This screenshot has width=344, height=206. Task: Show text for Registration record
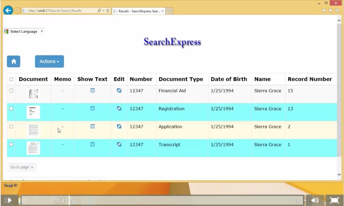(93, 108)
